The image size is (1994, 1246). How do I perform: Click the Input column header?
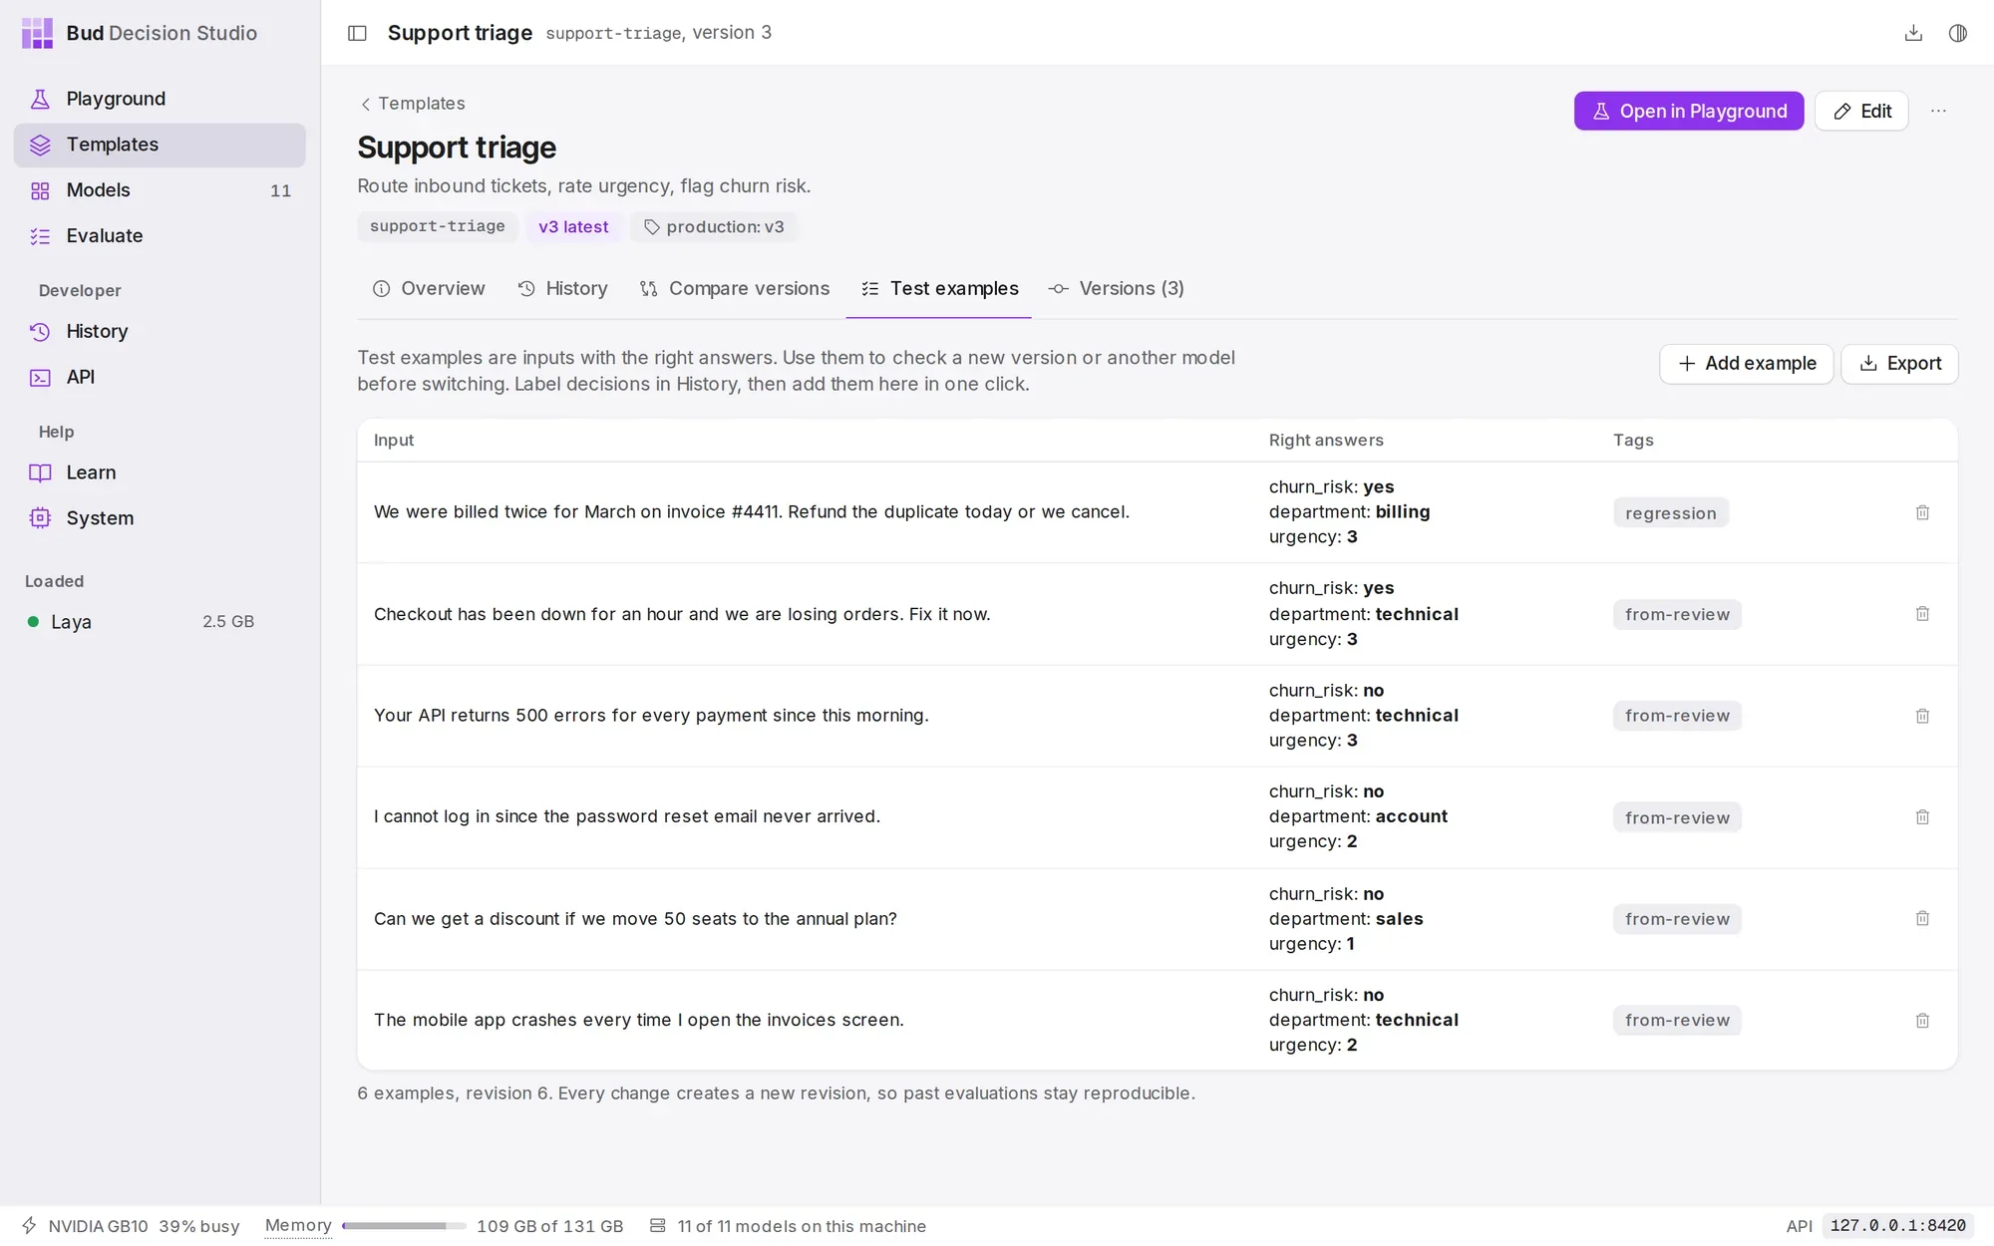pyautogui.click(x=394, y=441)
